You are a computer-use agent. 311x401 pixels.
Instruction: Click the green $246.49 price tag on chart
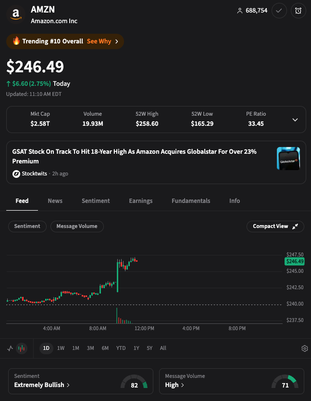click(x=295, y=261)
